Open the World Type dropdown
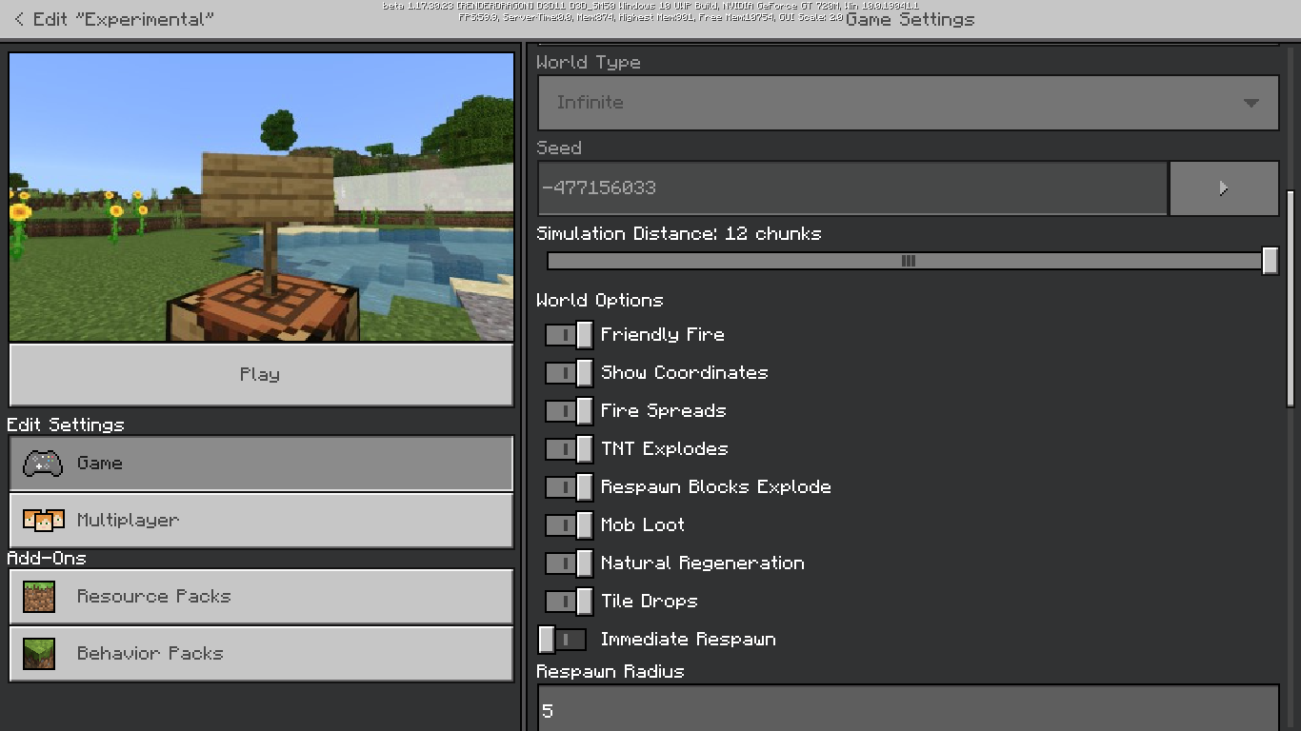The image size is (1301, 731). [908, 103]
